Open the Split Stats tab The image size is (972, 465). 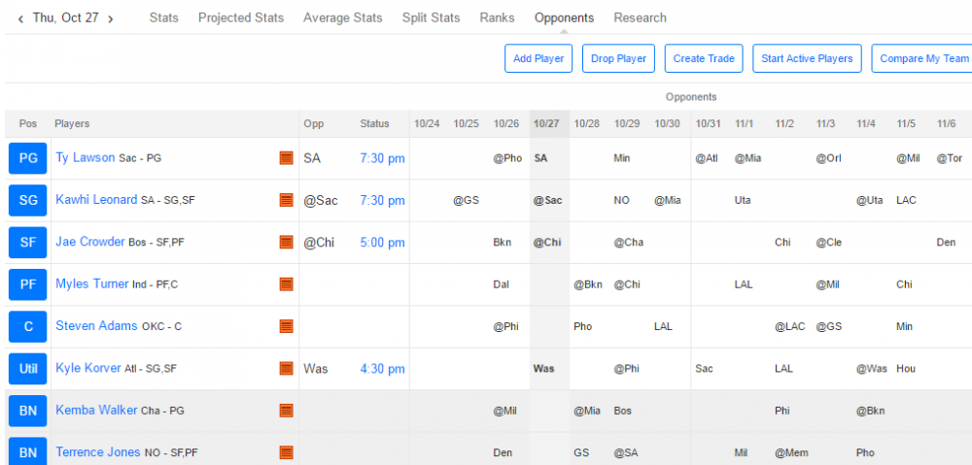pos(431,17)
